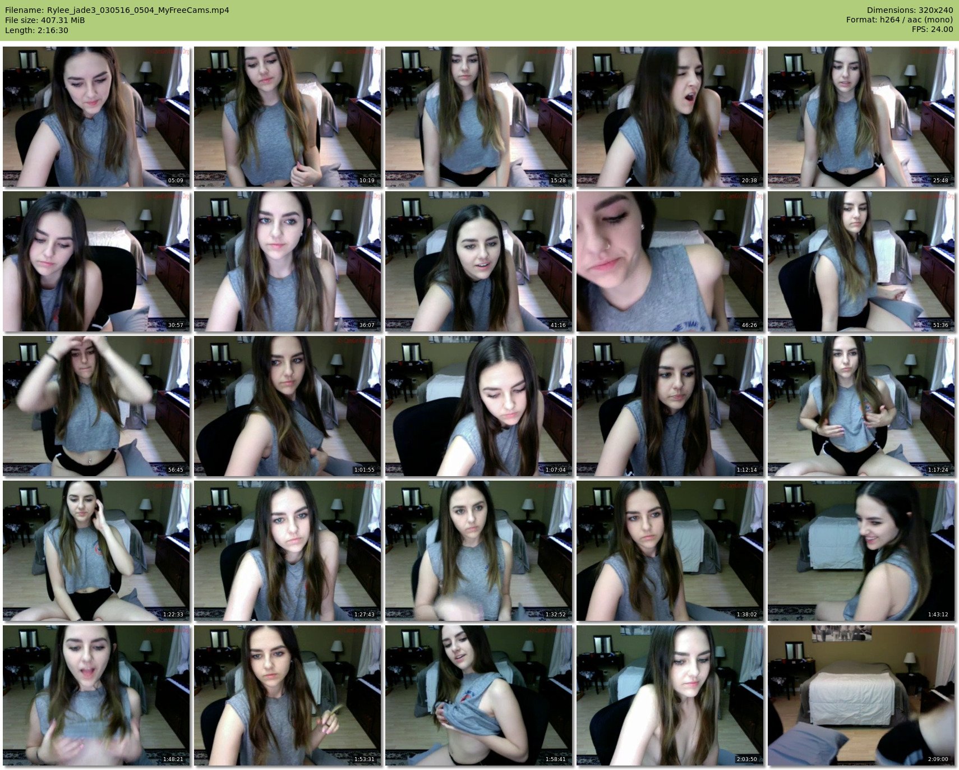Open the thumbnail timestamped 1:12:14
Viewport: 959px width, 770px height.
[x=670, y=406]
